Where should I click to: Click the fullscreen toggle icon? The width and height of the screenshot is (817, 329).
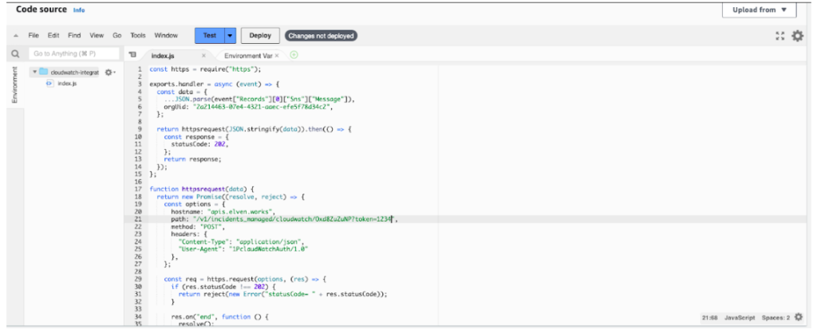tap(780, 36)
